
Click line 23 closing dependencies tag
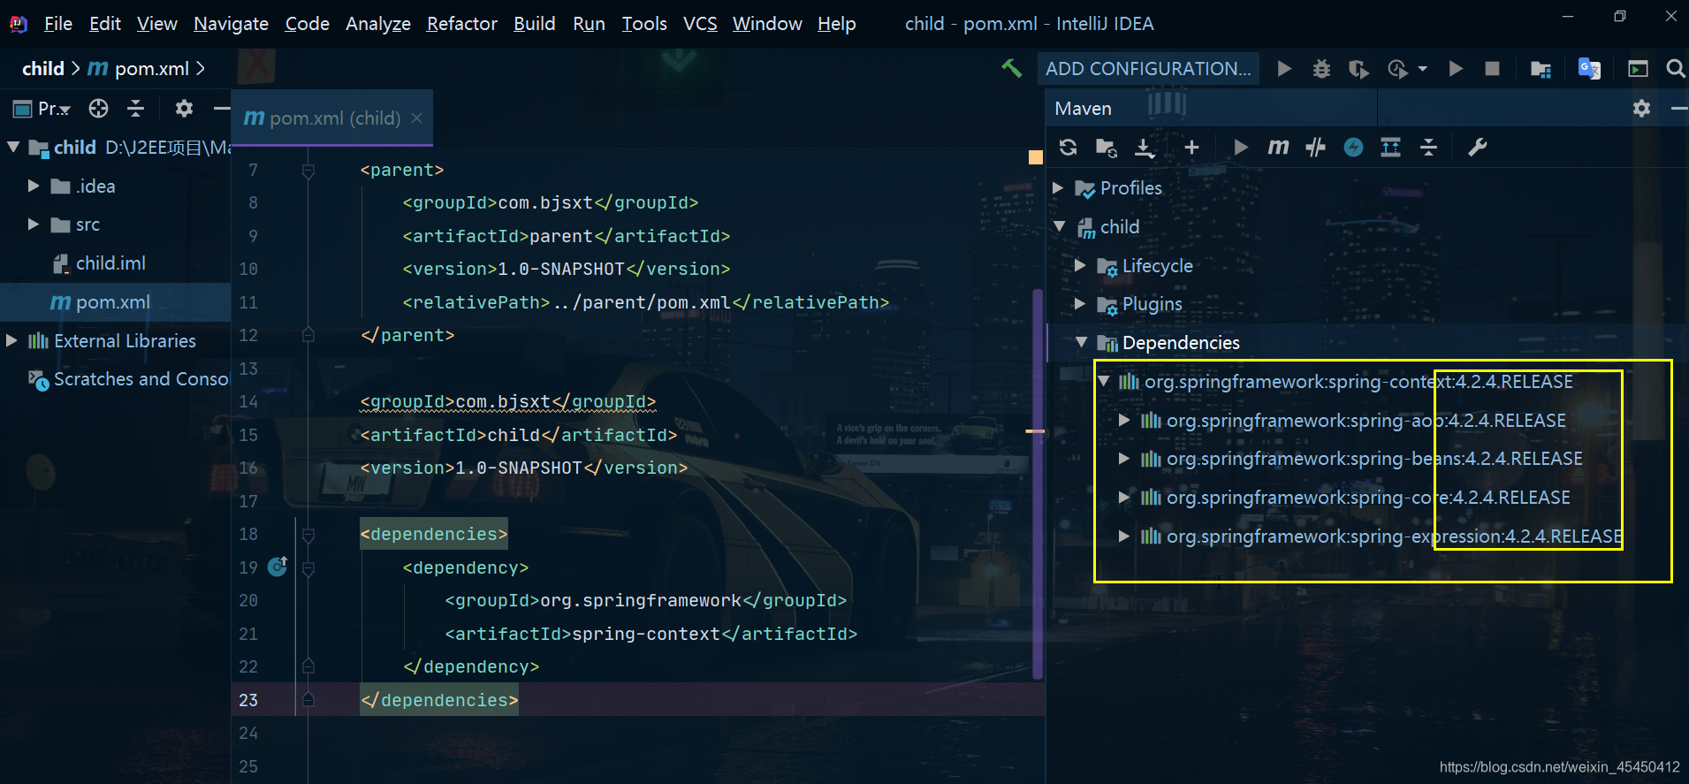[439, 700]
